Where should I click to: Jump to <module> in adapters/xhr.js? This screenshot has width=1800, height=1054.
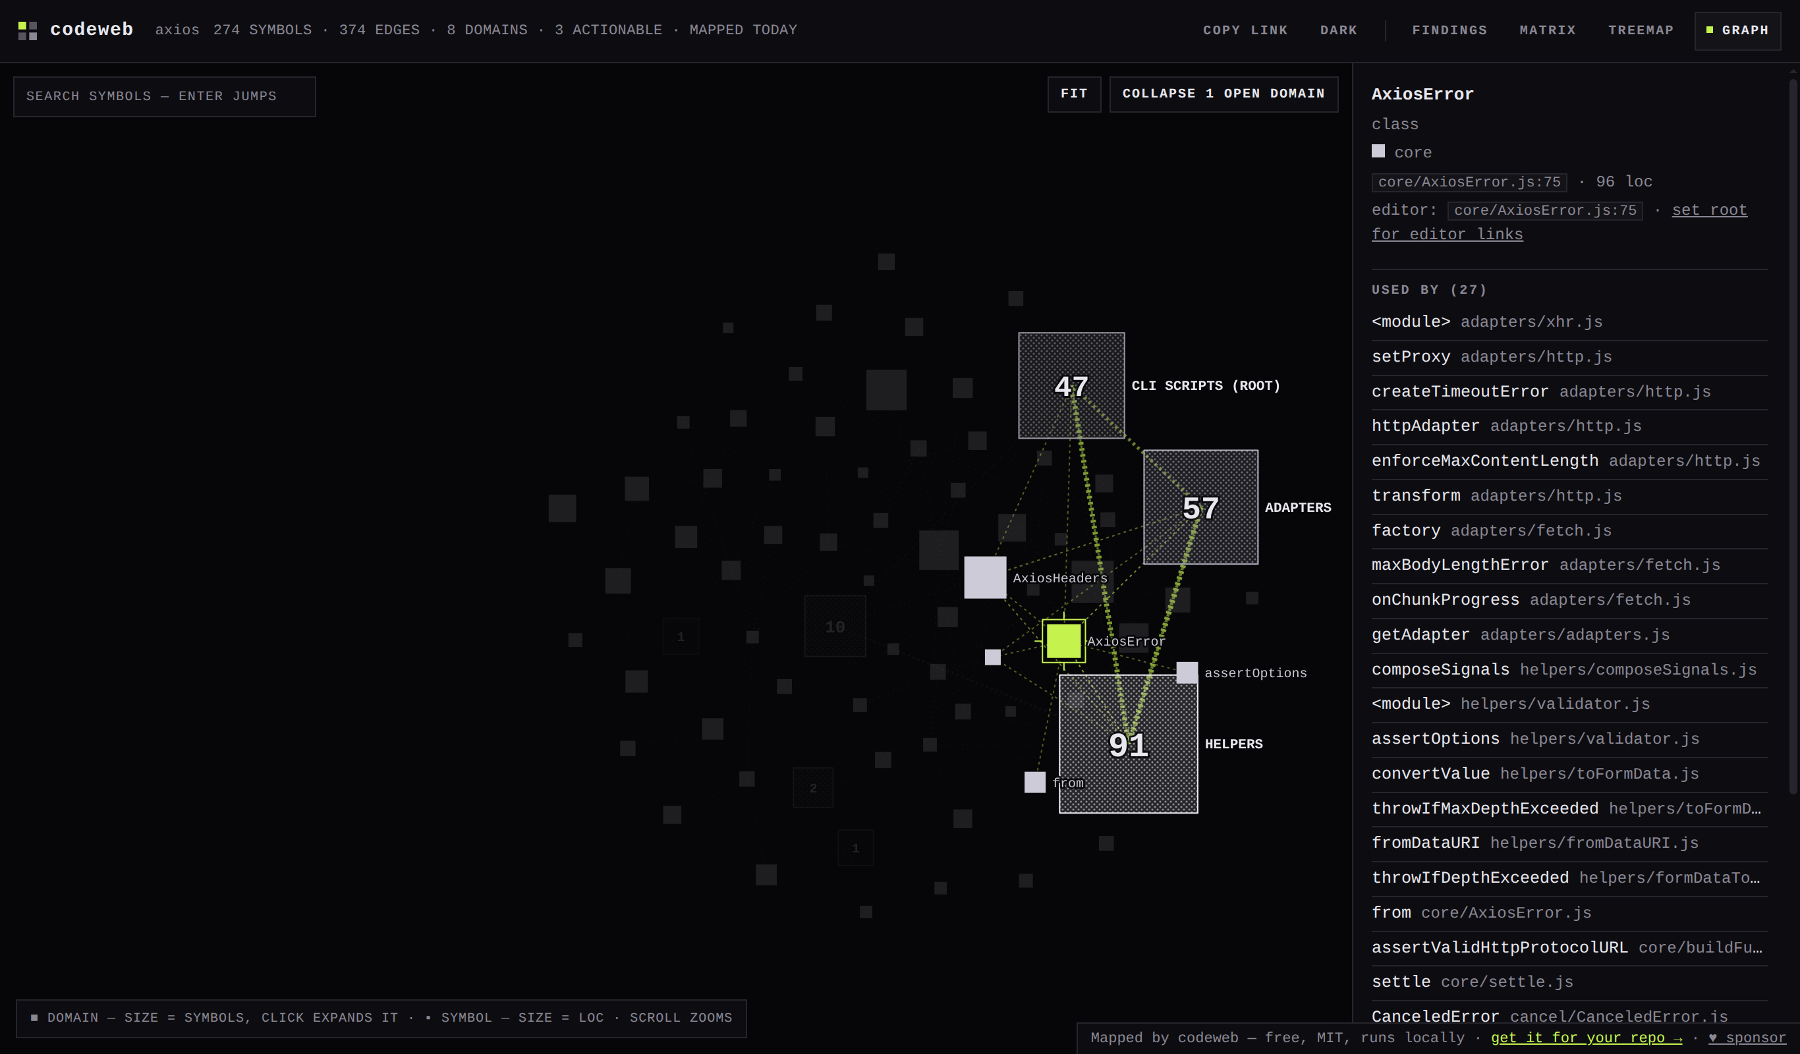pos(1569,322)
